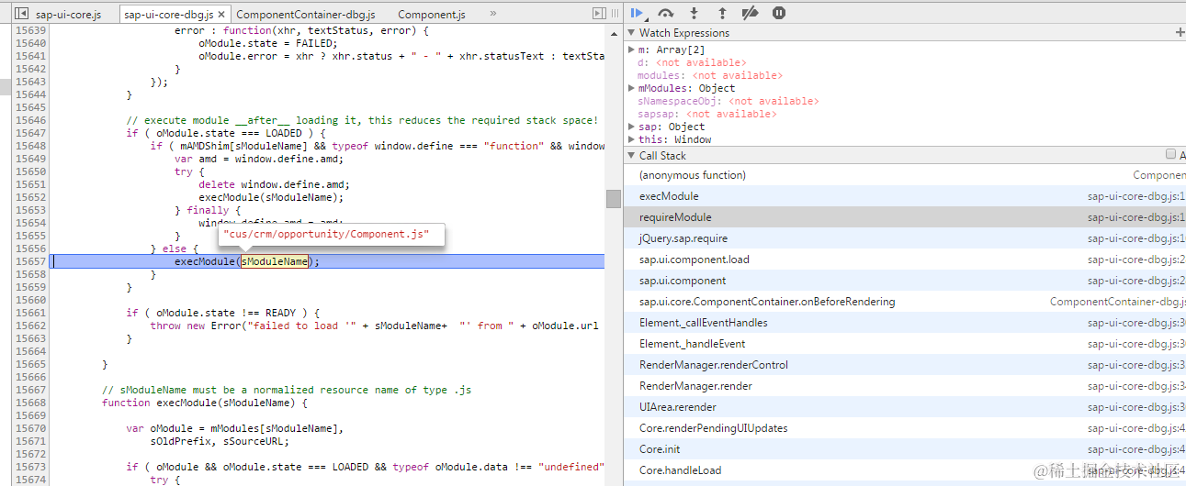Select the Element._handleEvent stack frame

coord(905,344)
